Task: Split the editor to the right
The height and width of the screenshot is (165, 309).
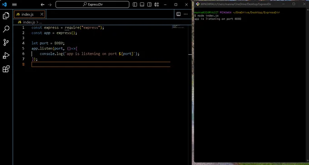Action: pos(179,14)
